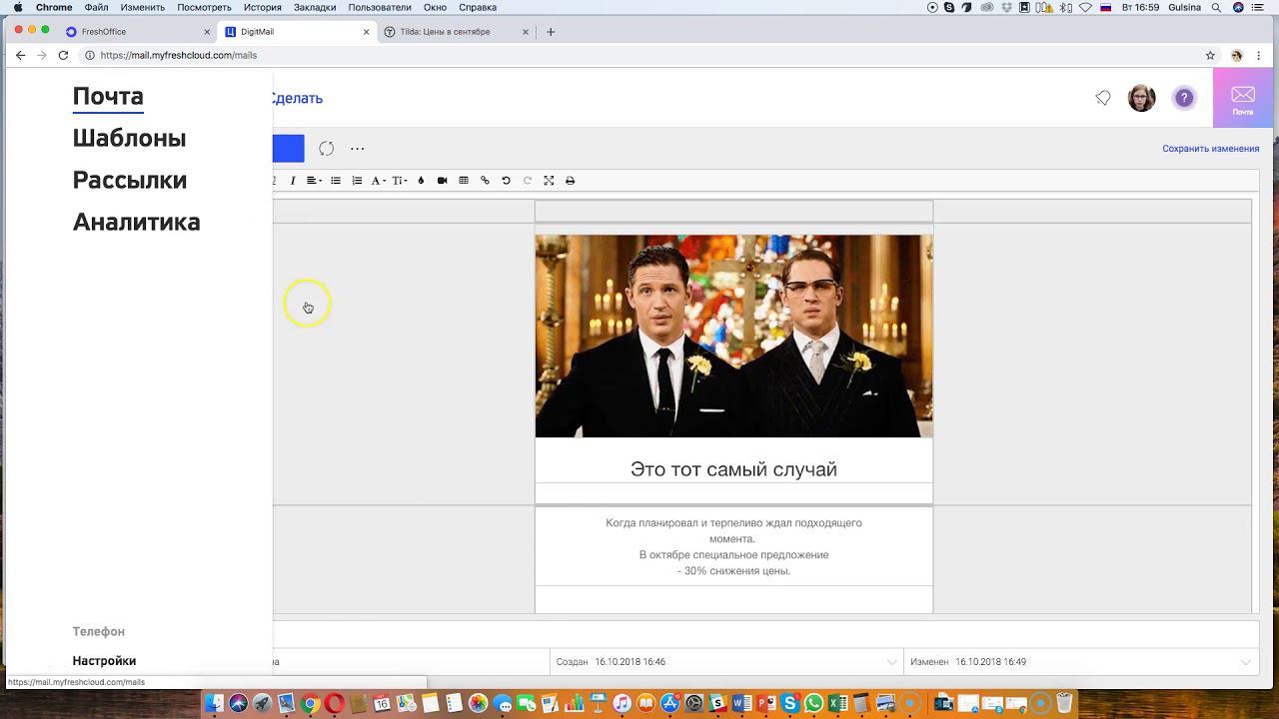Open font family dropdown (A)
This screenshot has width=1279, height=719.
pyautogui.click(x=378, y=181)
